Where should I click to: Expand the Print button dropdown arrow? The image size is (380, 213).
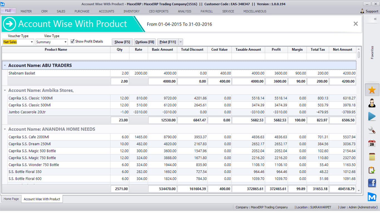pyautogui.click(x=181, y=42)
